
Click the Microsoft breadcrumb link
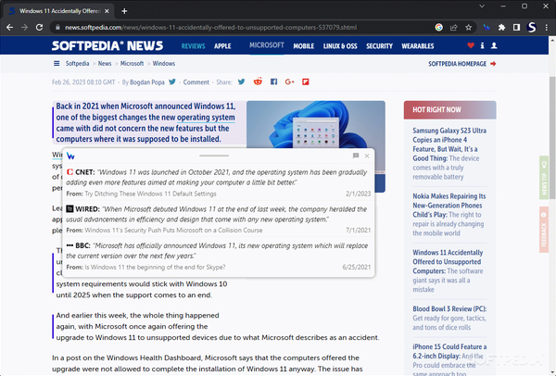click(x=132, y=63)
